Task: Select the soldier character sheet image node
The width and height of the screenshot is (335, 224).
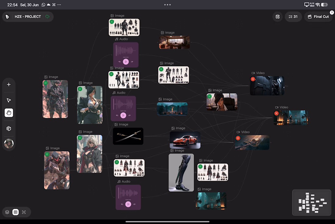Action: (124, 27)
